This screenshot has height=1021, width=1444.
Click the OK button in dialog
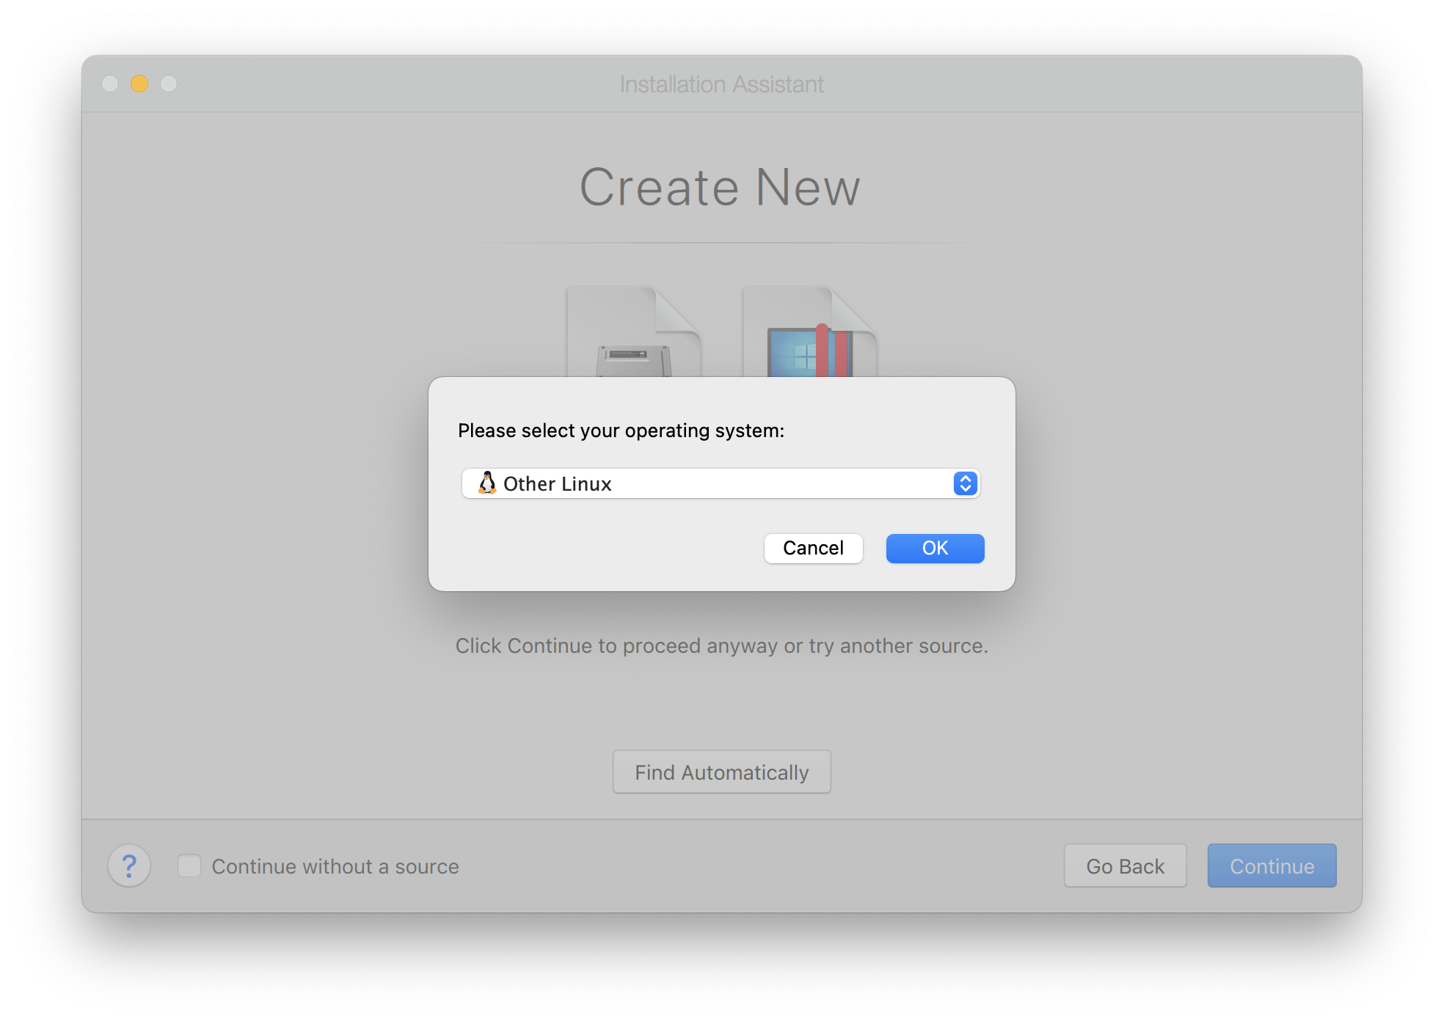pyautogui.click(x=935, y=548)
